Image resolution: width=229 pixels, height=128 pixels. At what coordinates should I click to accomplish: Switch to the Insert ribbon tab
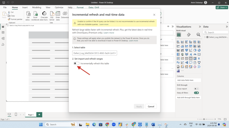(25, 7)
